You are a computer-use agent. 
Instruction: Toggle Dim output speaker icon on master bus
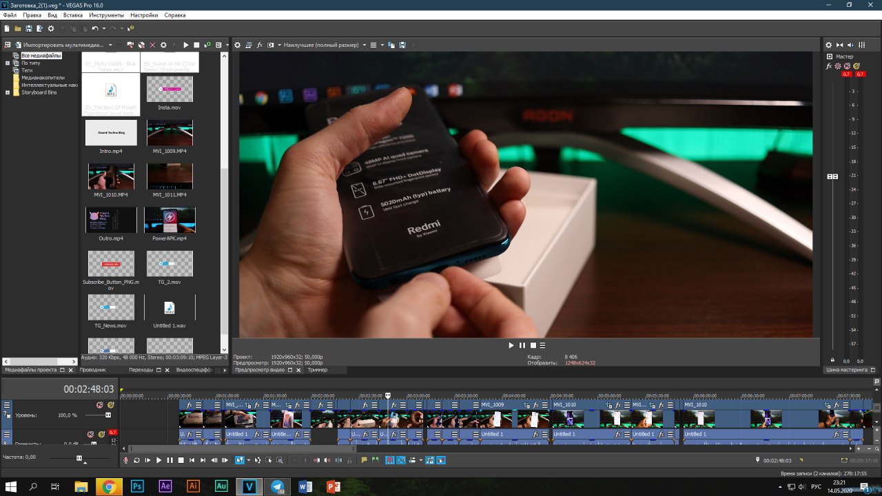coord(851,45)
